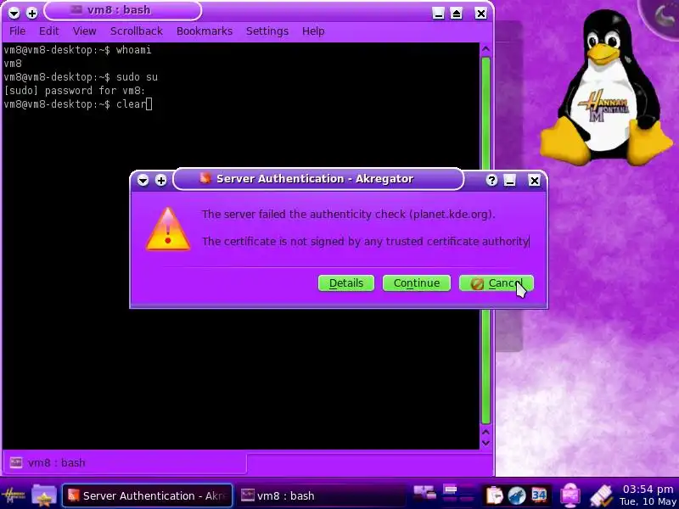Switch to Server Authentication taskbar entry
The image size is (679, 509).
coord(148,495)
